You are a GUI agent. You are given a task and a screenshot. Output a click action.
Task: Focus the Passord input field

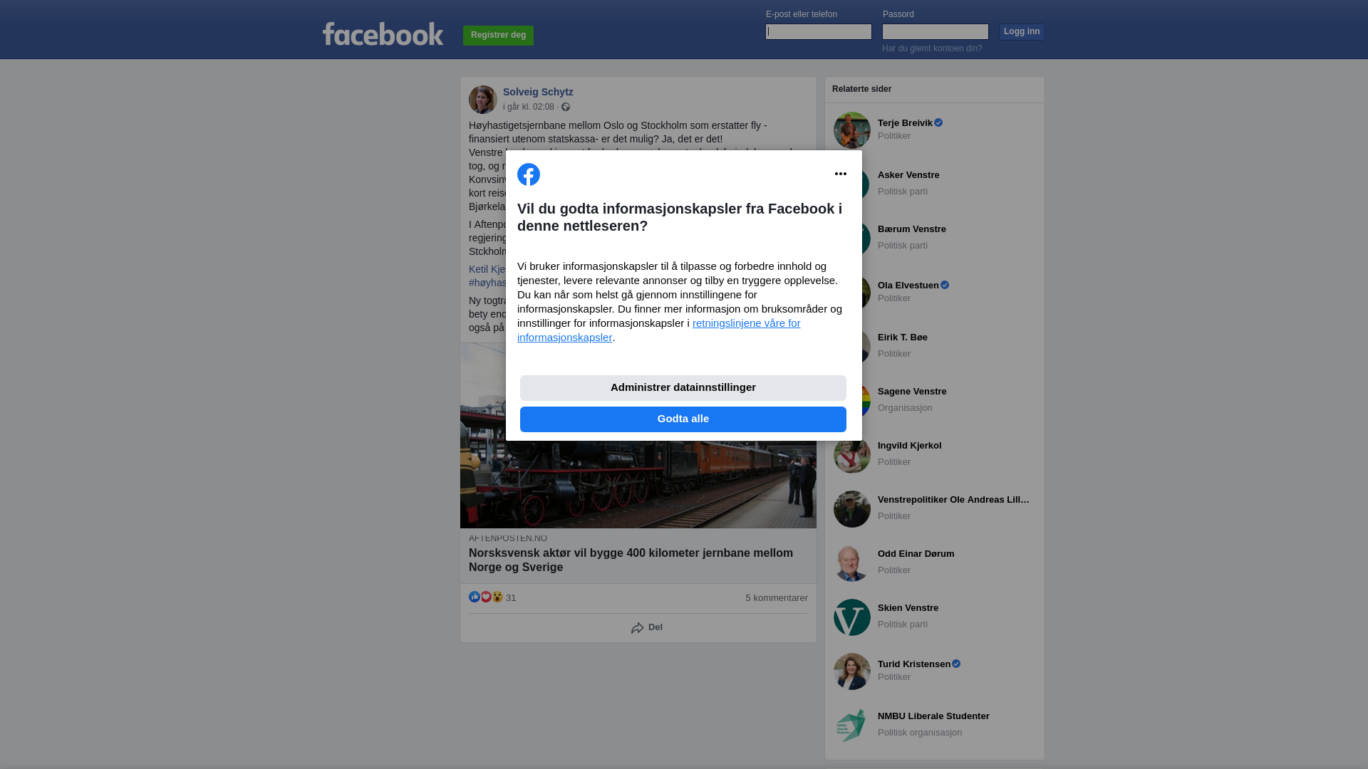936,31
